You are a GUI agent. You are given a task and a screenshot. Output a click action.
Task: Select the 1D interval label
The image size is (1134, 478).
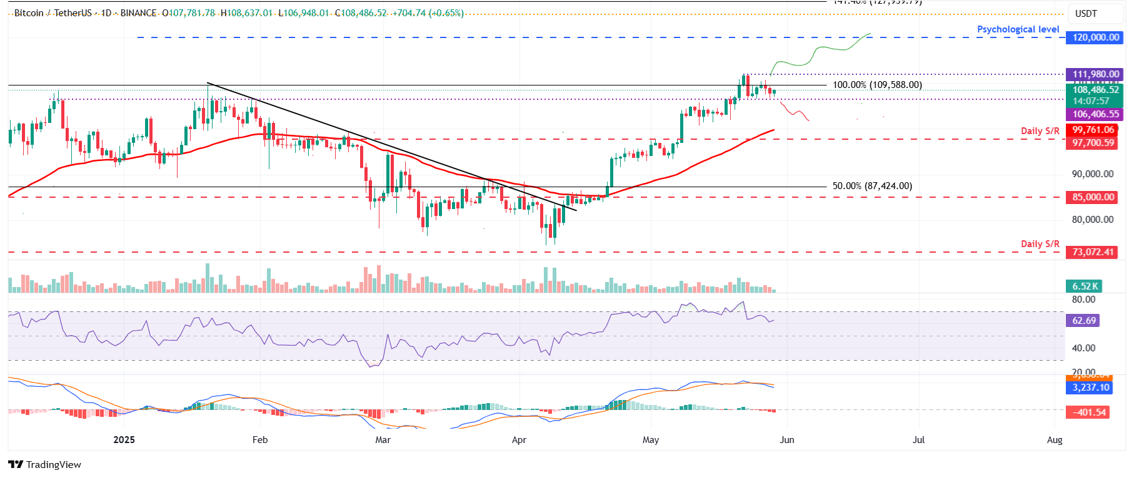[106, 13]
